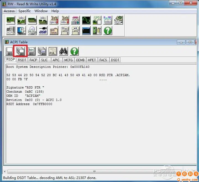This screenshot has height=182, width=199.
Task: Open the Specific menu
Action: click(25, 11)
